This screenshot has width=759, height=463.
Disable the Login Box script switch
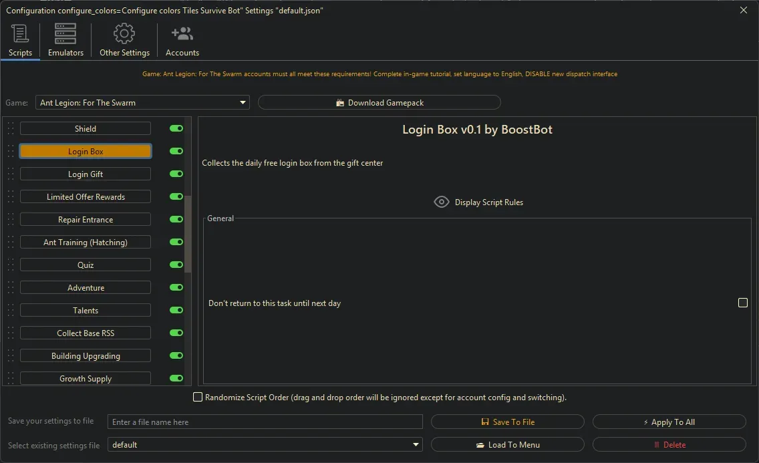[176, 151]
